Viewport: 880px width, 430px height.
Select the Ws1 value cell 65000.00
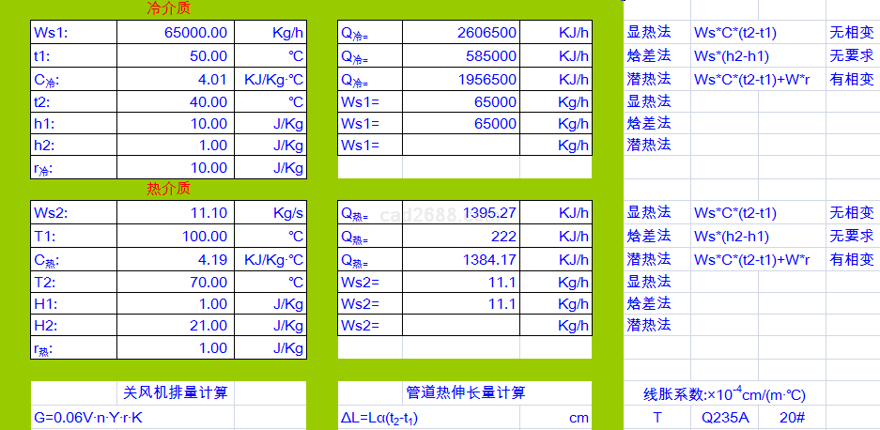click(176, 33)
